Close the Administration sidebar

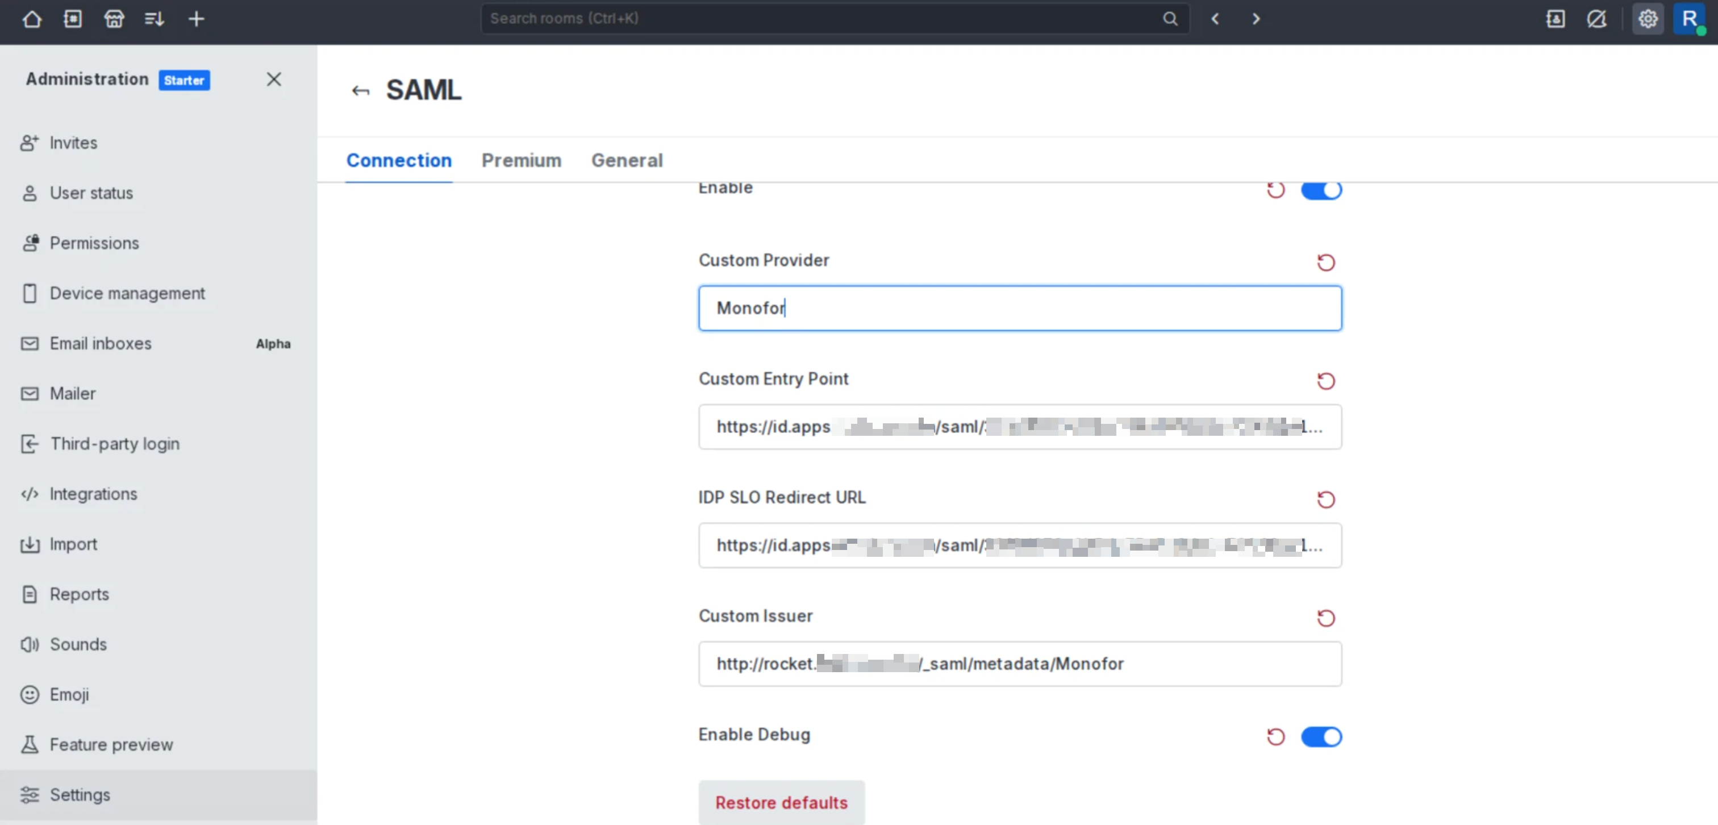coord(274,80)
